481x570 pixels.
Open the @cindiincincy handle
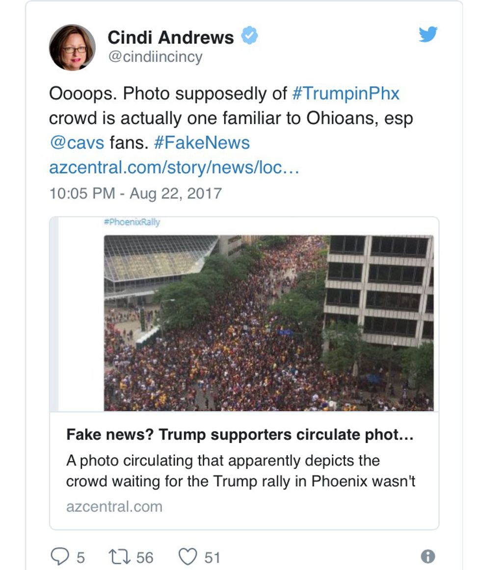pos(155,57)
